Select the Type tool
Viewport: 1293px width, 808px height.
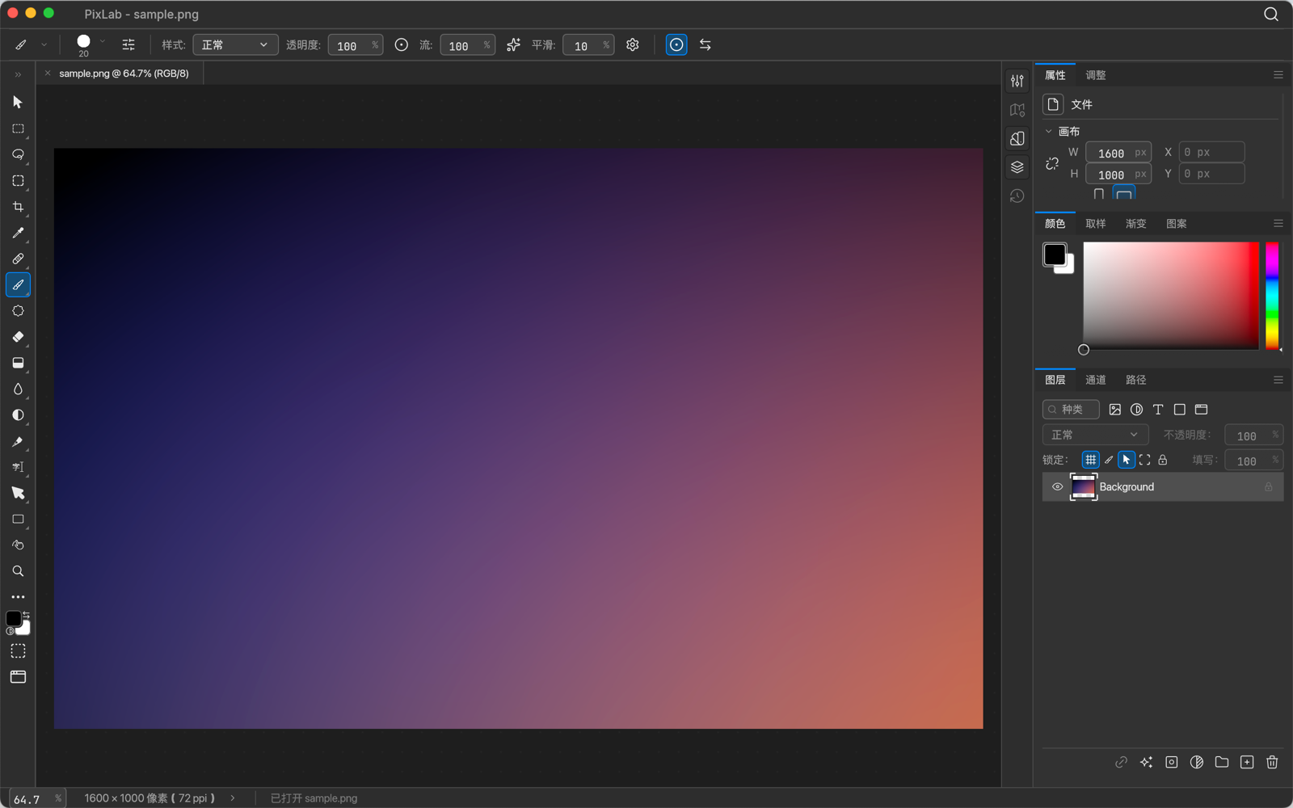18,467
